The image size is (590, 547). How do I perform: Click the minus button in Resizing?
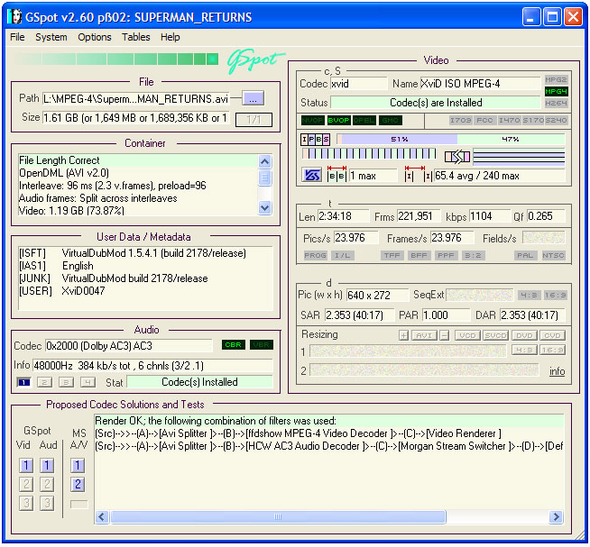click(x=445, y=335)
